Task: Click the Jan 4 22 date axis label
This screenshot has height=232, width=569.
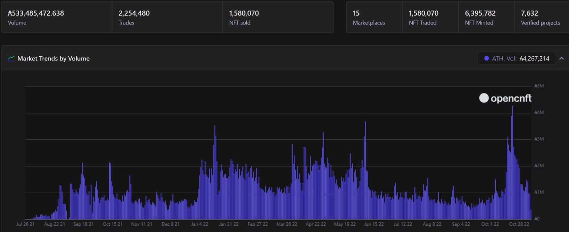Action: (x=200, y=224)
